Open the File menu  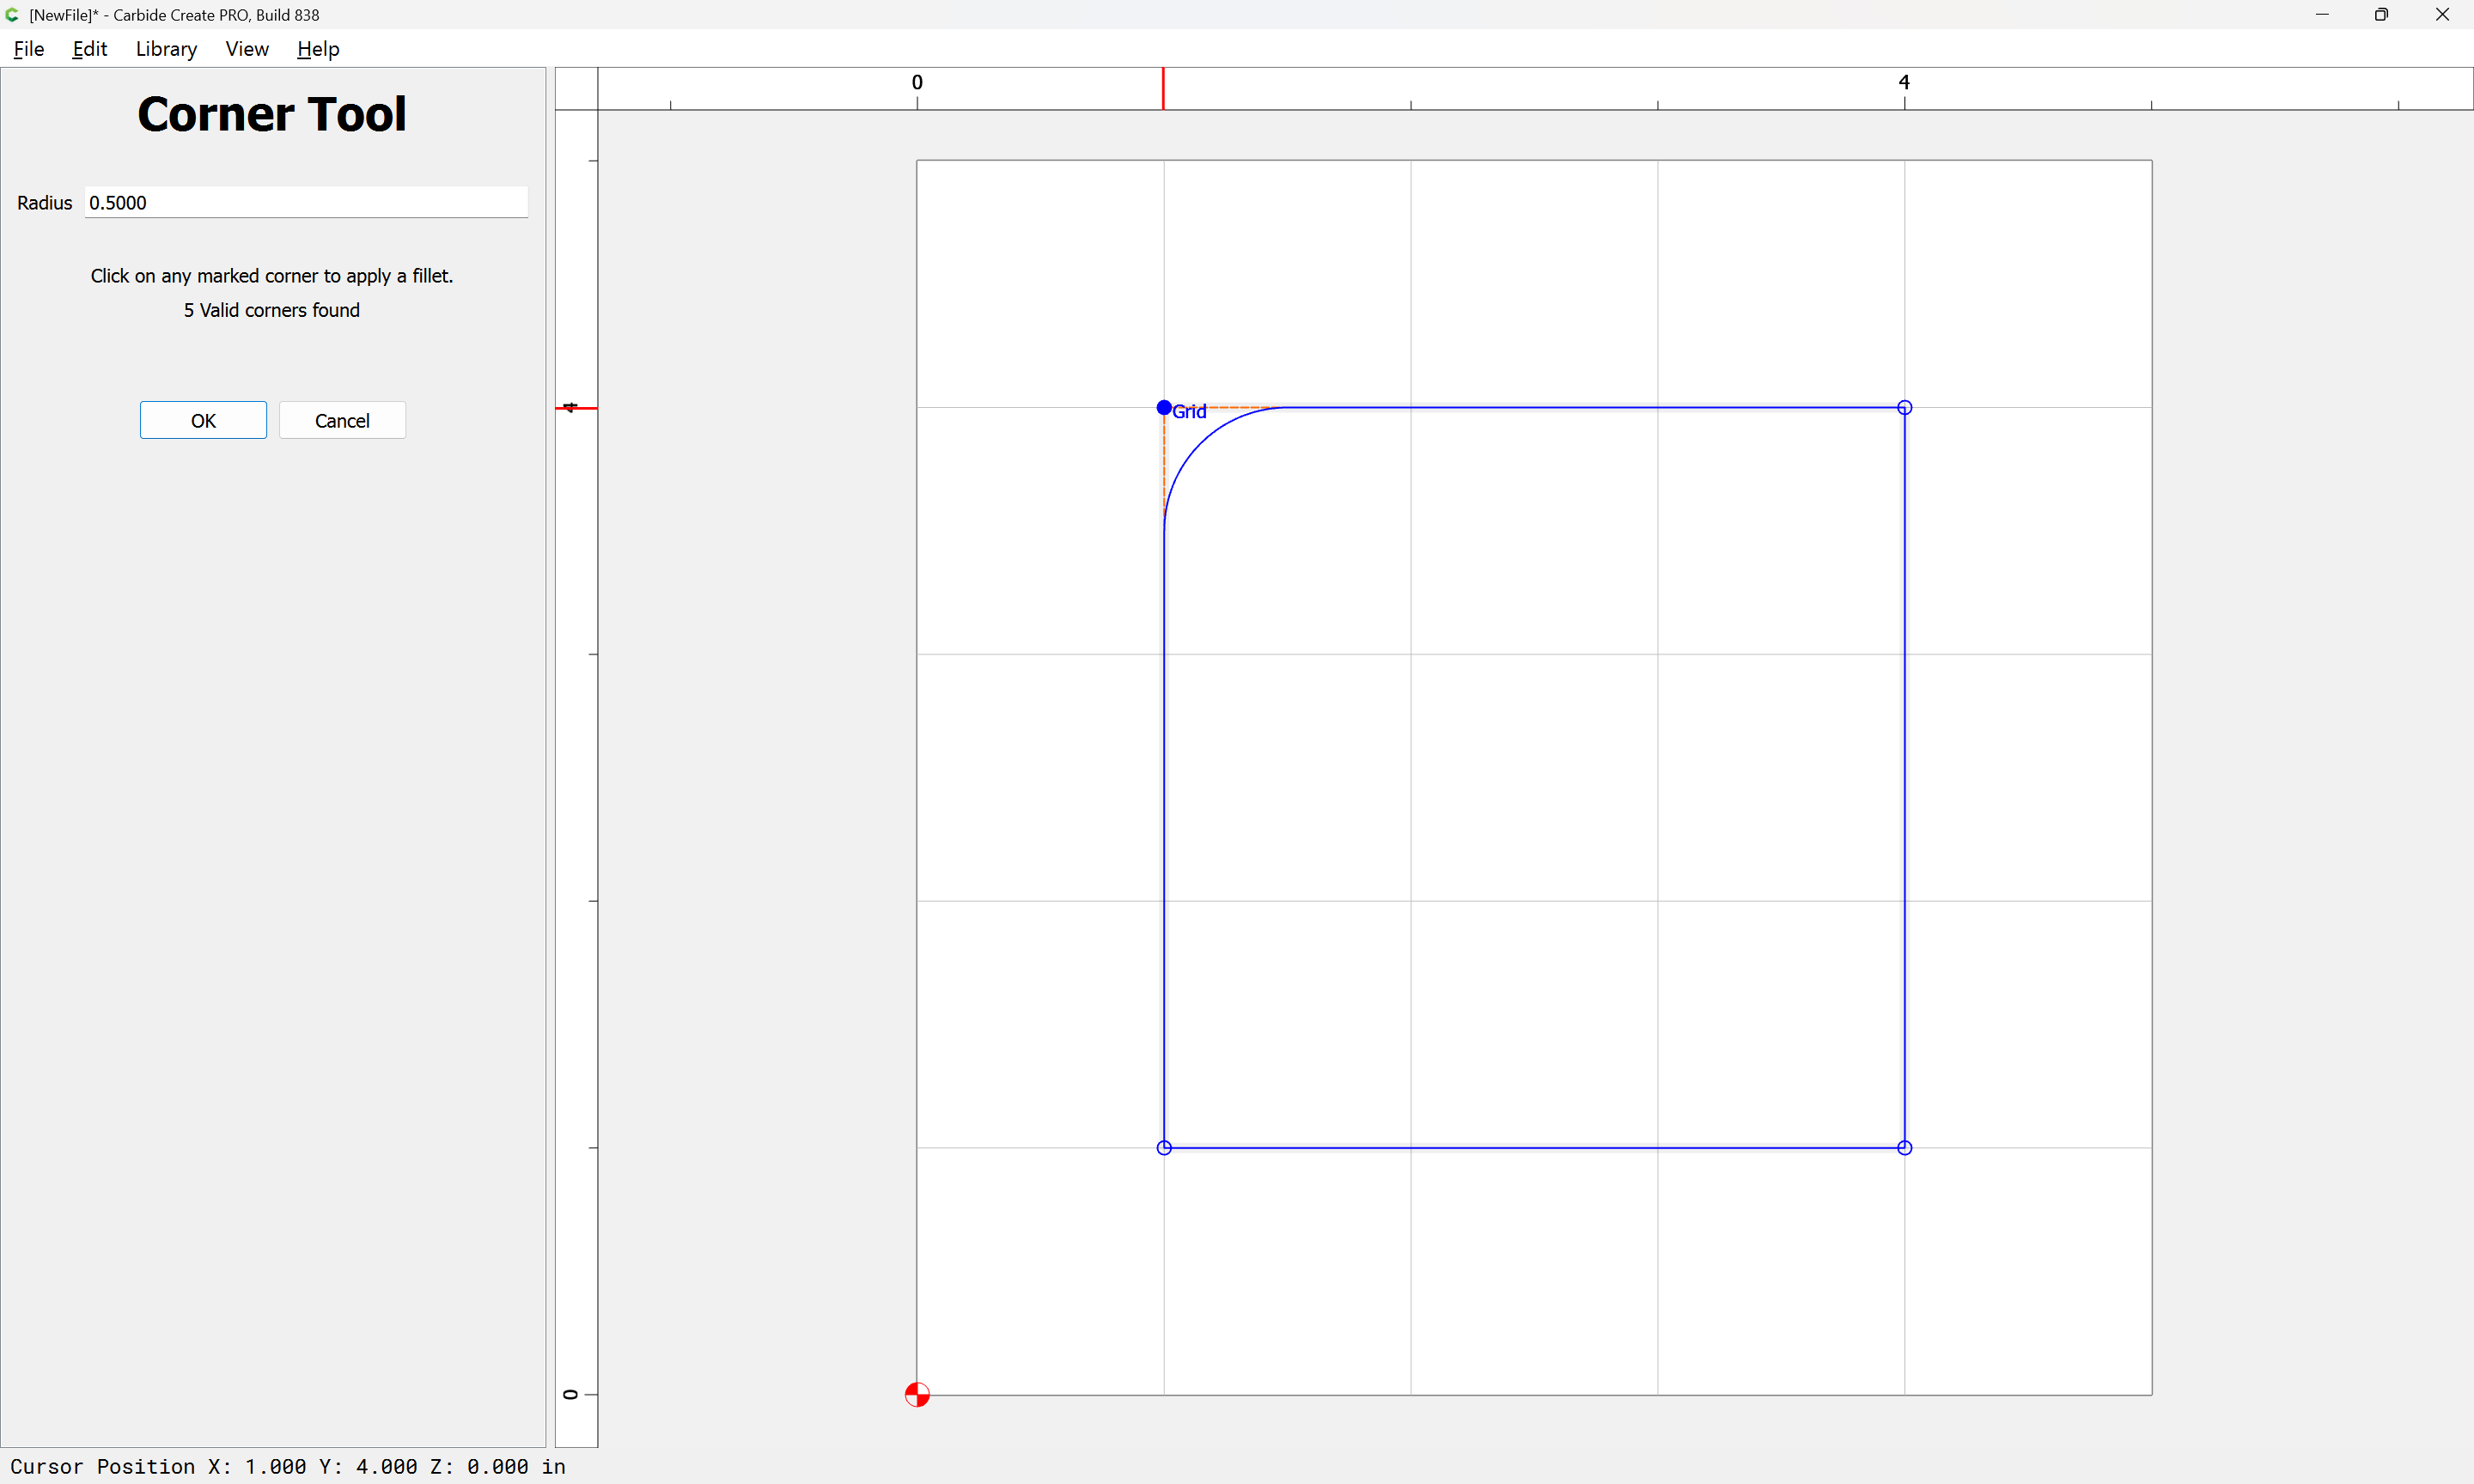(x=28, y=49)
